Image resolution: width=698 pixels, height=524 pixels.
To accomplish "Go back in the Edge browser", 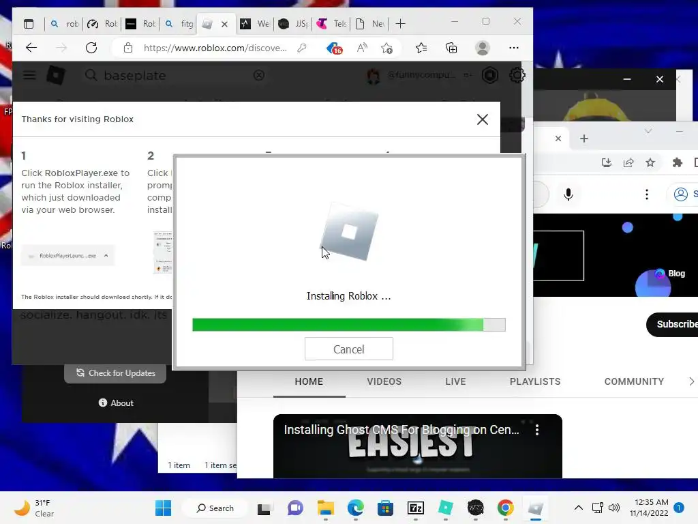I will 31,48.
